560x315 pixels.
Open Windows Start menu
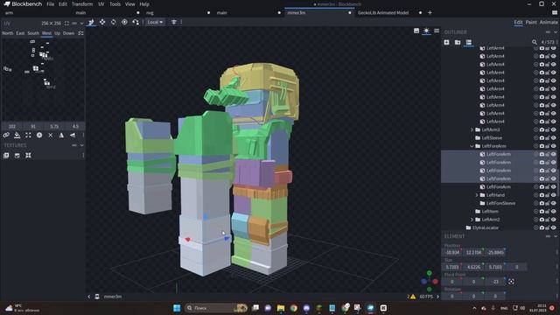[177, 308]
